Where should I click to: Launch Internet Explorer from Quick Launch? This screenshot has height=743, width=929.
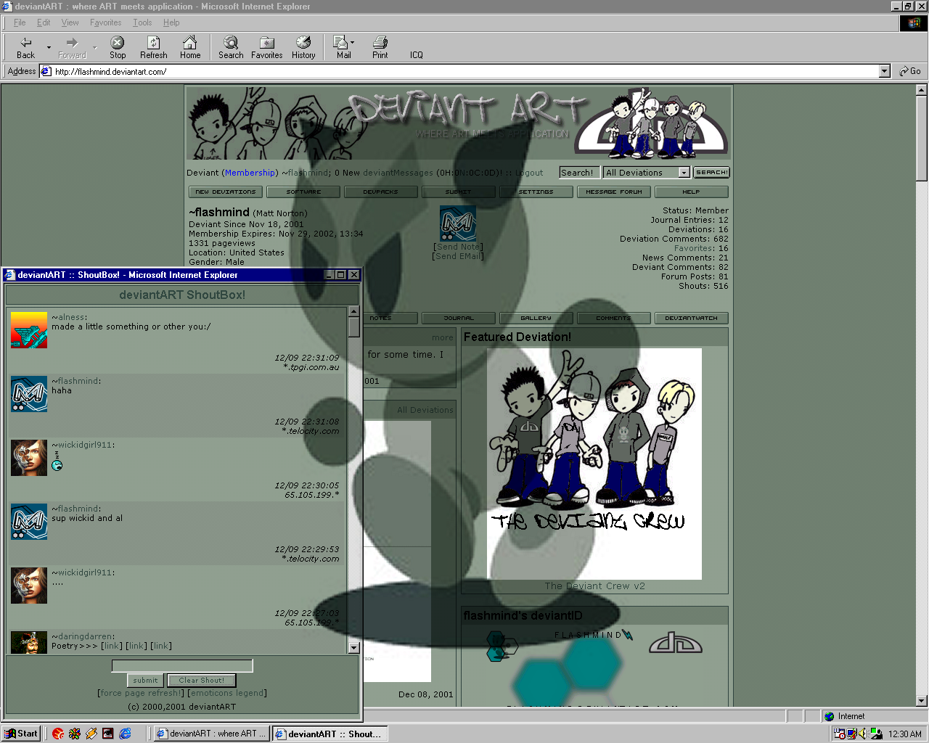[x=125, y=734]
